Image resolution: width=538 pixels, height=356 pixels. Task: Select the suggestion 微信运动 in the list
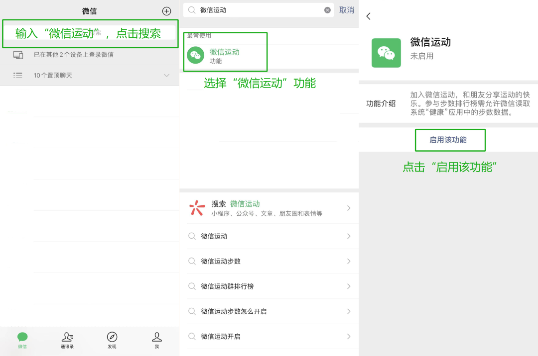pyautogui.click(x=269, y=236)
